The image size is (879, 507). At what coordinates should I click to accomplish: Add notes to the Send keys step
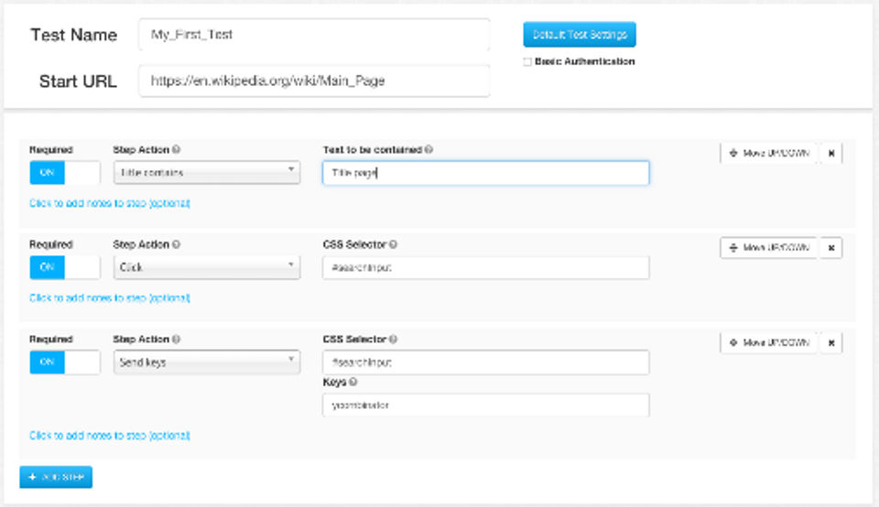(110, 436)
